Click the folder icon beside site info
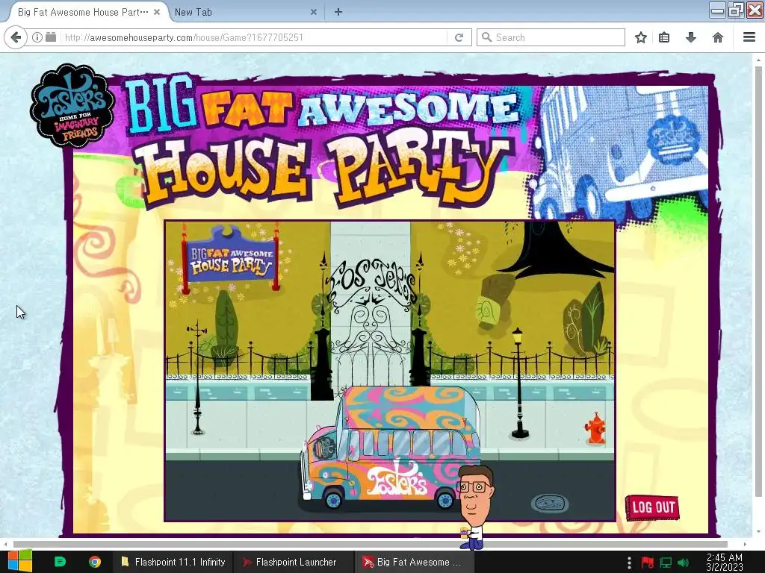 pos(51,37)
